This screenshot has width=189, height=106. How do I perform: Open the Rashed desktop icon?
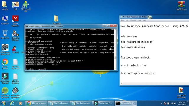pos(15,49)
